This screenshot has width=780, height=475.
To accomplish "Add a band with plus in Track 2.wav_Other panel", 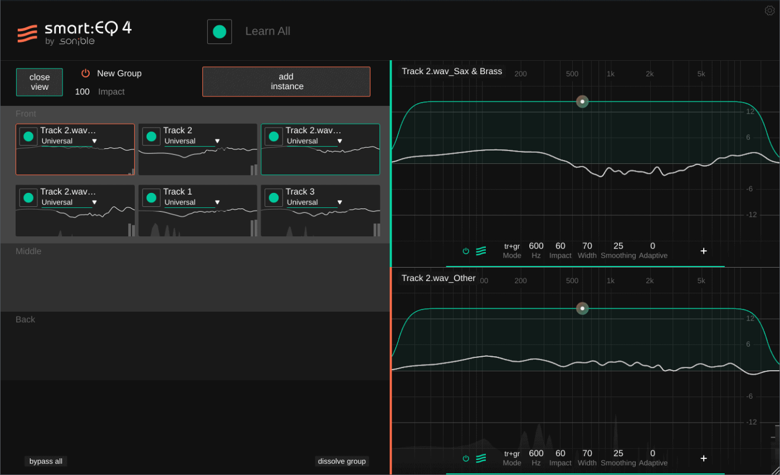I will click(704, 458).
